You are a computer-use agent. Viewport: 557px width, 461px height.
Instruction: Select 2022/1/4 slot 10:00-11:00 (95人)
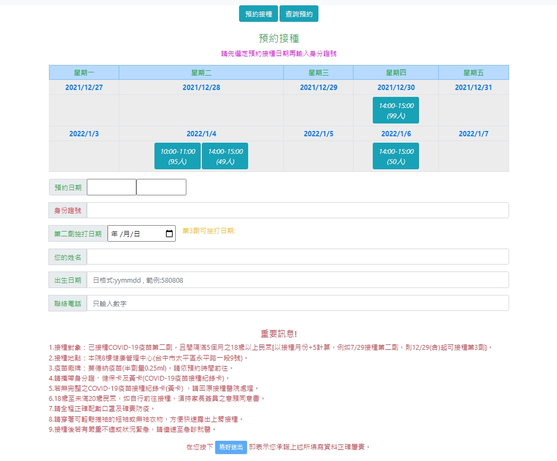click(x=177, y=157)
